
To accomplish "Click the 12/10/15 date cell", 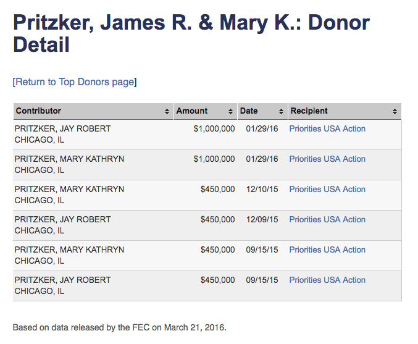I will coord(262,190).
